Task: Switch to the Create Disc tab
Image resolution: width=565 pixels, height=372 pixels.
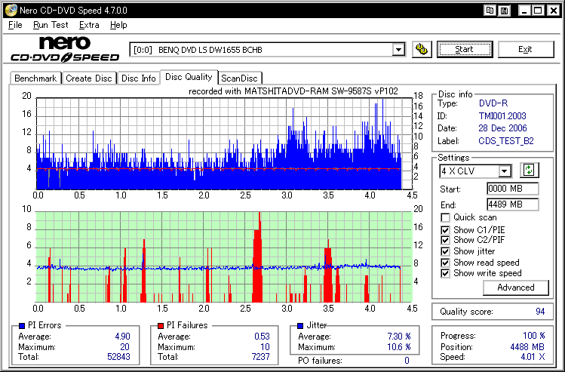Action: [89, 78]
